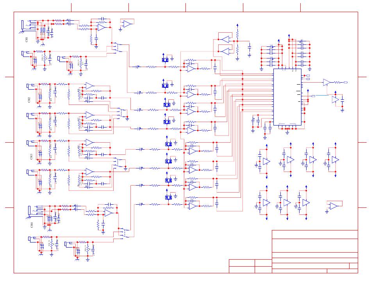Select the topmost output port on IC right side
The width and height of the screenshot is (371, 285).
click(x=308, y=75)
